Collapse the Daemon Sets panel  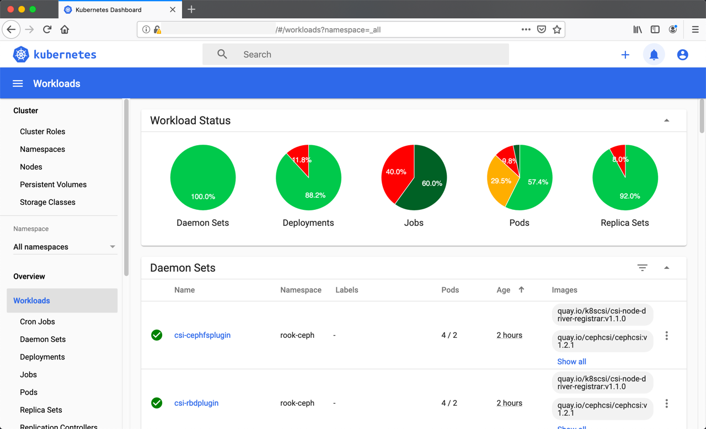(666, 267)
